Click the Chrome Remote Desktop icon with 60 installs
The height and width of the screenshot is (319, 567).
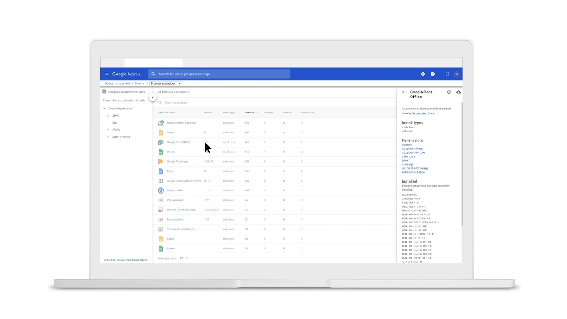[x=161, y=229]
